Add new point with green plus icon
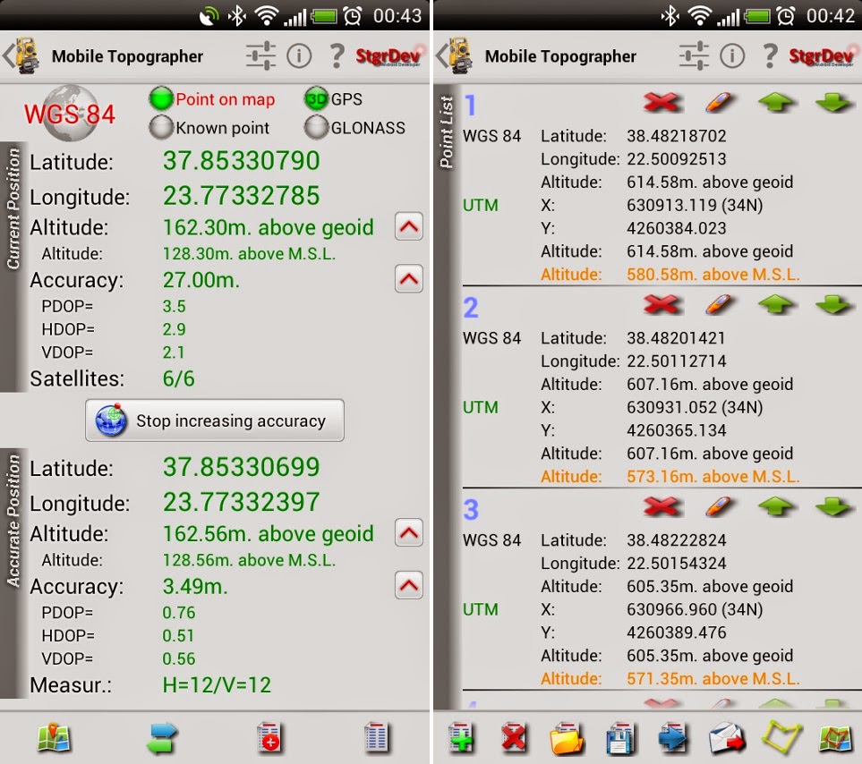862x764 pixels. click(461, 738)
